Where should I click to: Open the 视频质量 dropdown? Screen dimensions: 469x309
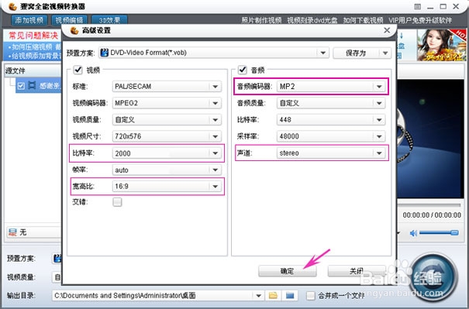coord(216,120)
